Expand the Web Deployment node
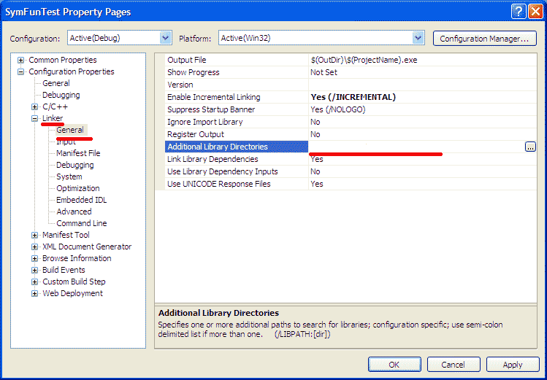This screenshot has height=380, width=547. coord(34,294)
